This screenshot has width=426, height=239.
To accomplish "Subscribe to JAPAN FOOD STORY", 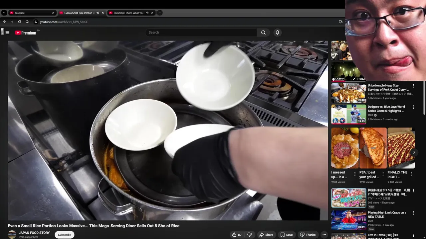I will 65,235.
